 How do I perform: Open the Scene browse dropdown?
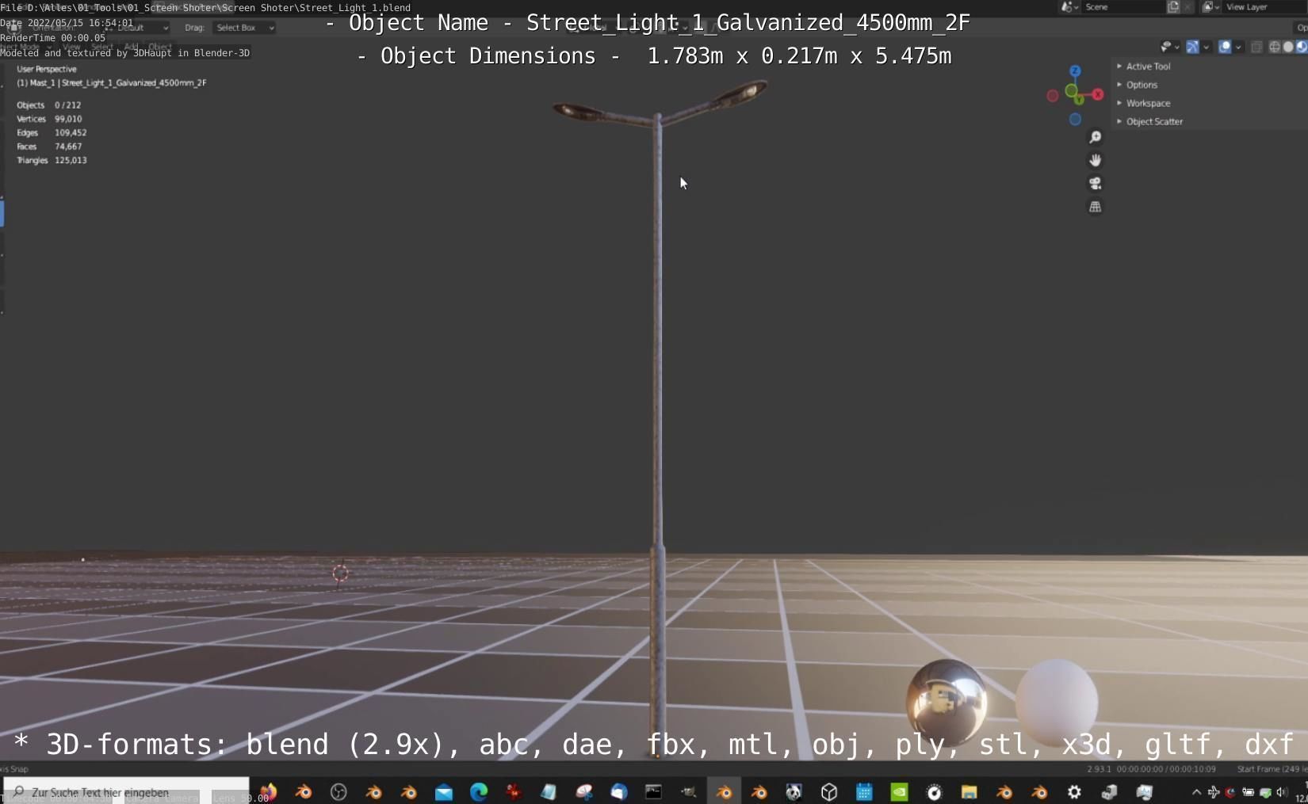point(1070,6)
